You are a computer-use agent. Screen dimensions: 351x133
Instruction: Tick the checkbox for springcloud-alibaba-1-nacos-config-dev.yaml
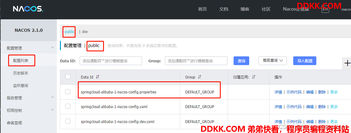[68, 121]
